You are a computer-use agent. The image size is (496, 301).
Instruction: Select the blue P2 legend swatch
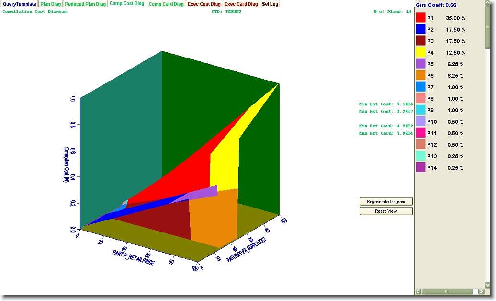click(x=420, y=29)
